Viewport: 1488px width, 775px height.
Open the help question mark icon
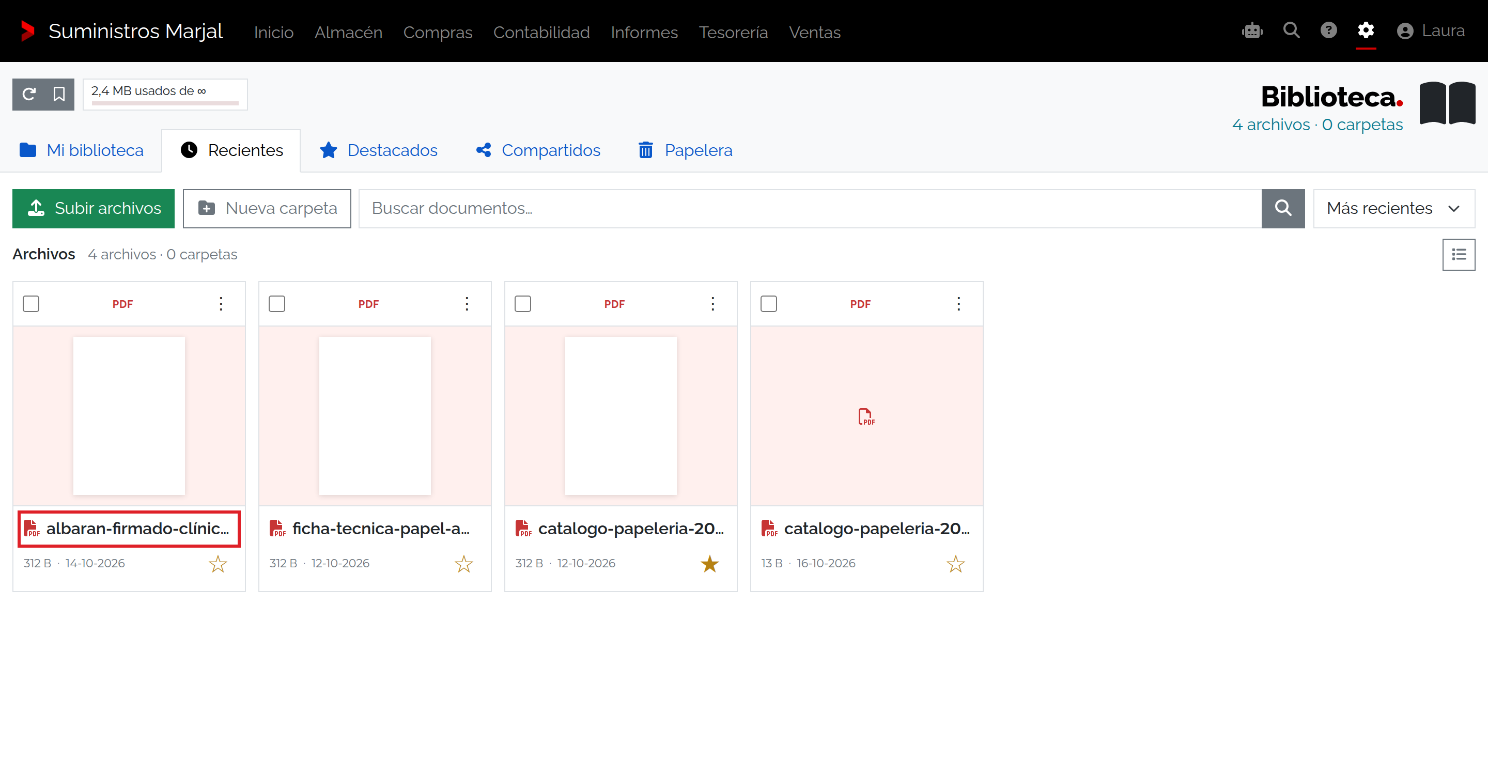(1328, 30)
